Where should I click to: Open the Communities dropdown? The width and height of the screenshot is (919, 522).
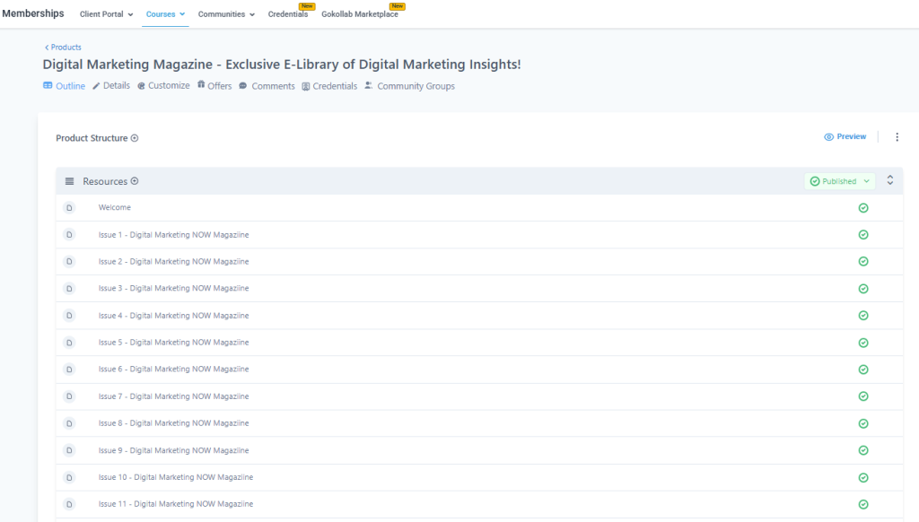(x=225, y=14)
